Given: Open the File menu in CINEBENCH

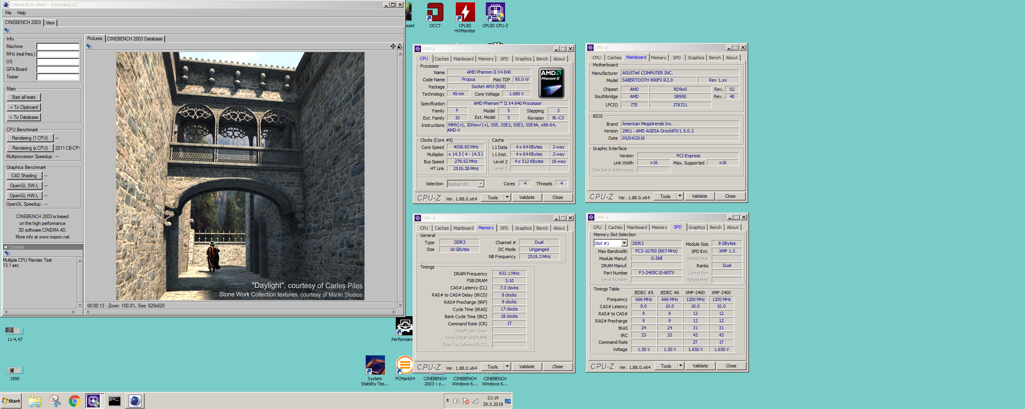Looking at the screenshot, I should tap(8, 13).
